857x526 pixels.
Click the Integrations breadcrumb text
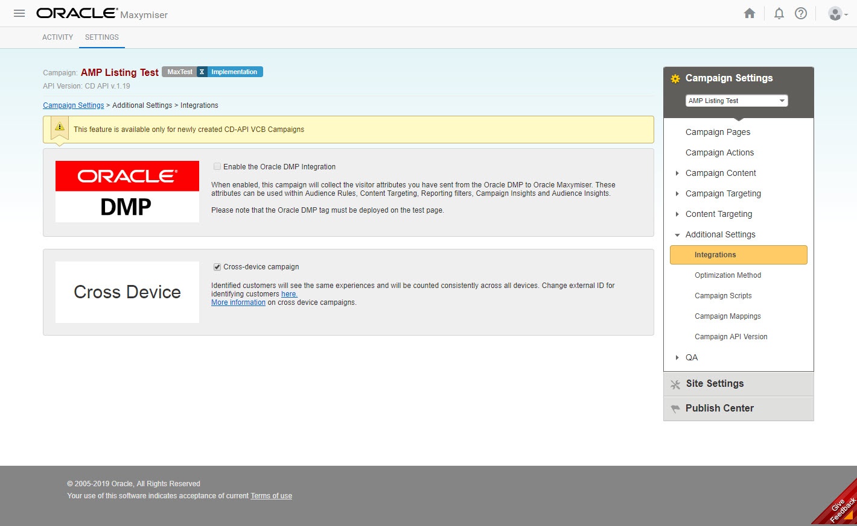coord(199,105)
